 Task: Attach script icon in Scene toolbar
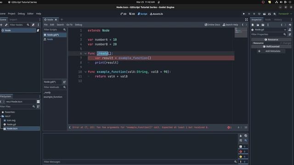pyautogui.click(x=33, y=25)
